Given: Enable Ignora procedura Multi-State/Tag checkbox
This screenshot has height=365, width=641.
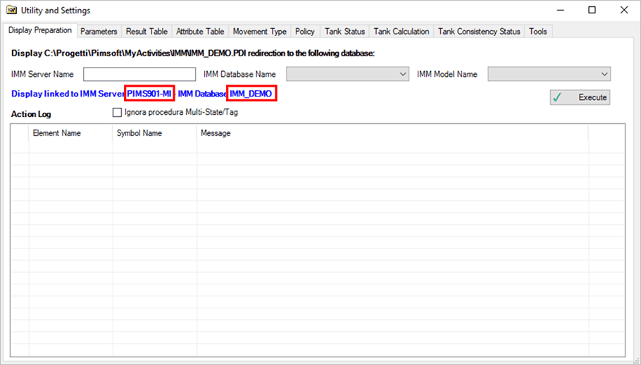Looking at the screenshot, I should click(118, 112).
